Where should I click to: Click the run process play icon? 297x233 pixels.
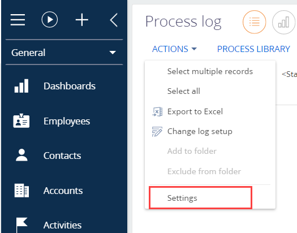click(x=50, y=20)
